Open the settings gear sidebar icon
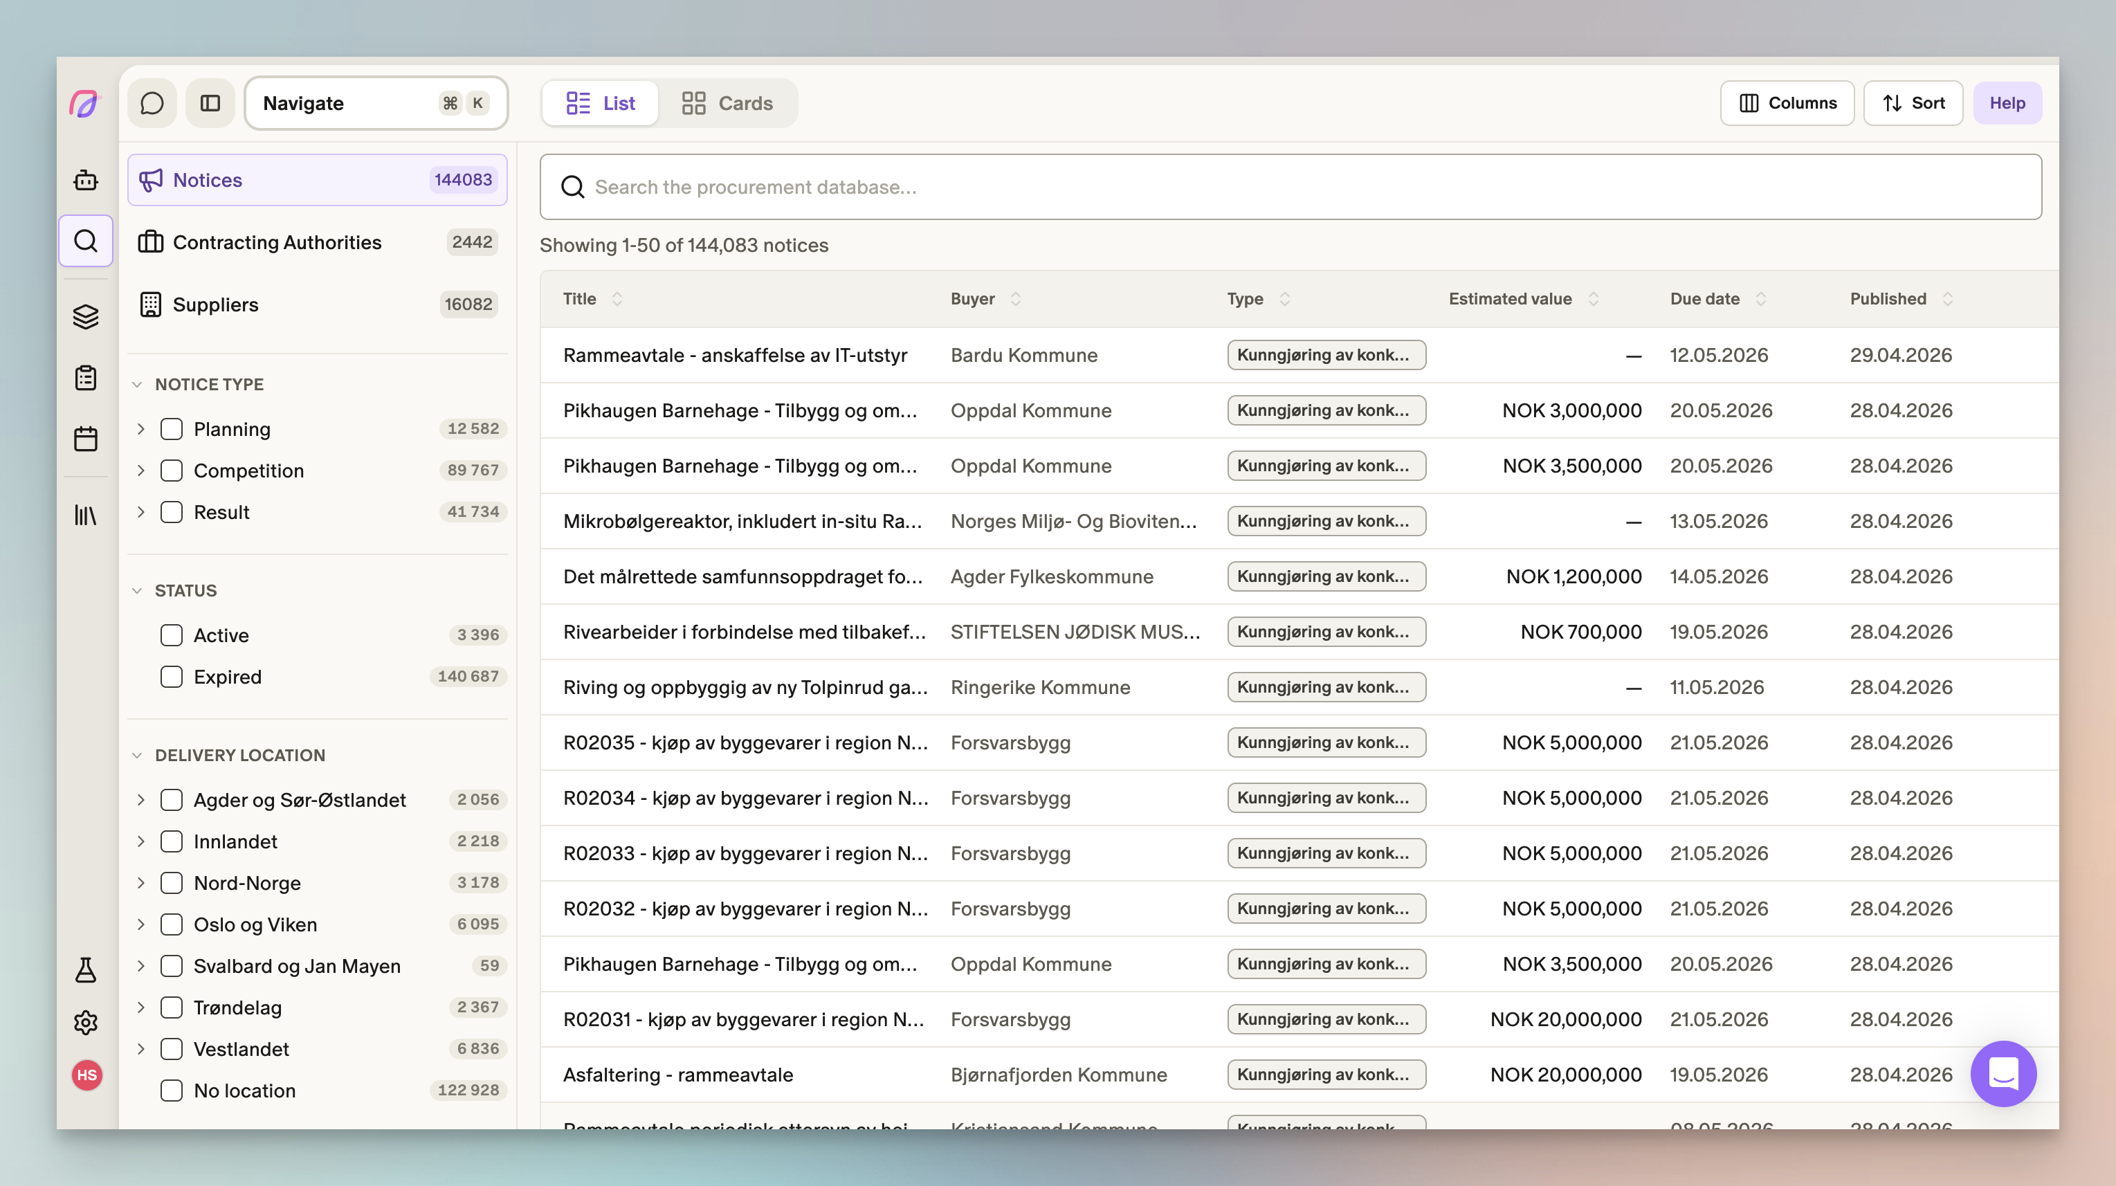The width and height of the screenshot is (2116, 1186). (85, 1023)
